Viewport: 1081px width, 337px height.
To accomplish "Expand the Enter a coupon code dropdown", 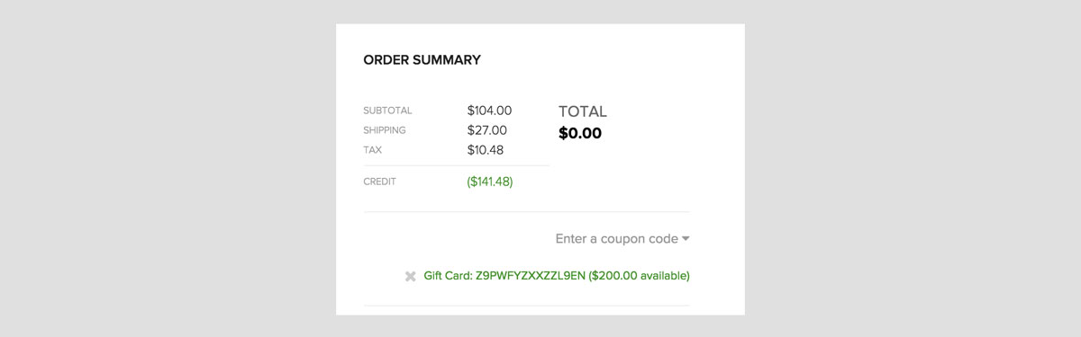I will coord(622,239).
